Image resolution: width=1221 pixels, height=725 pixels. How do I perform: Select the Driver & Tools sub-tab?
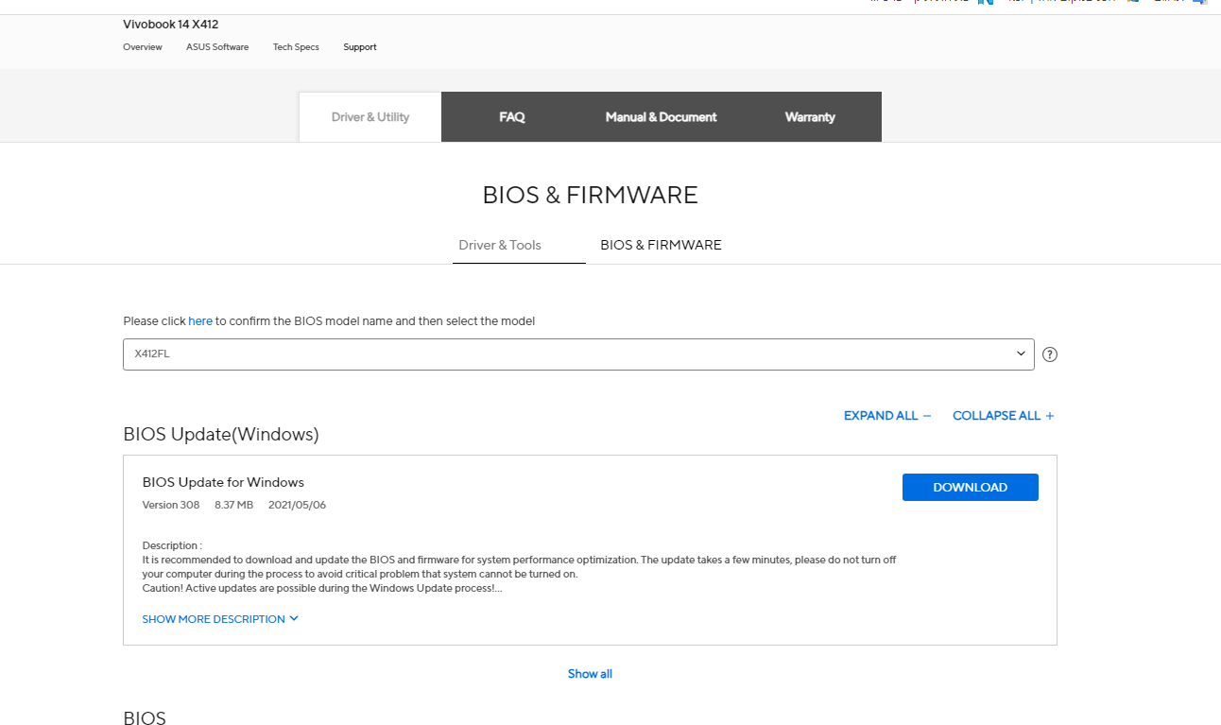point(500,245)
